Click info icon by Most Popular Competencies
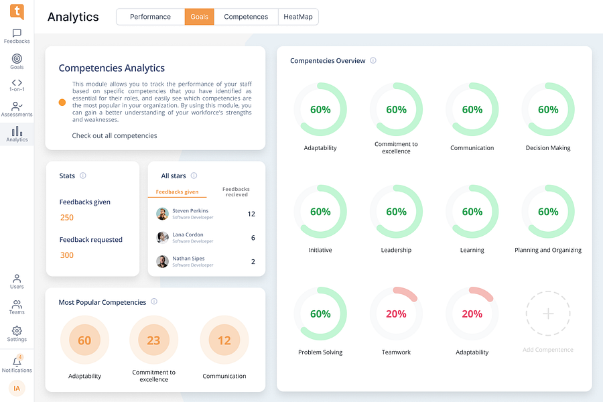This screenshot has width=603, height=402. pos(154,301)
